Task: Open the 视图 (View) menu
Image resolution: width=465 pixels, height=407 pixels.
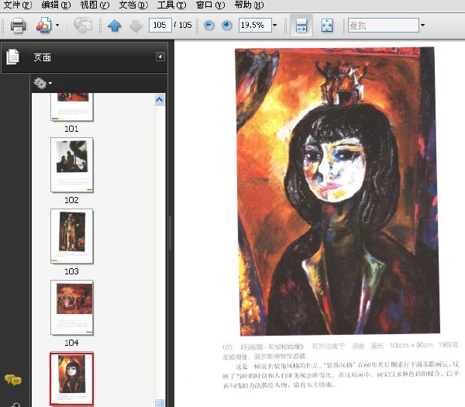Action: [x=95, y=5]
